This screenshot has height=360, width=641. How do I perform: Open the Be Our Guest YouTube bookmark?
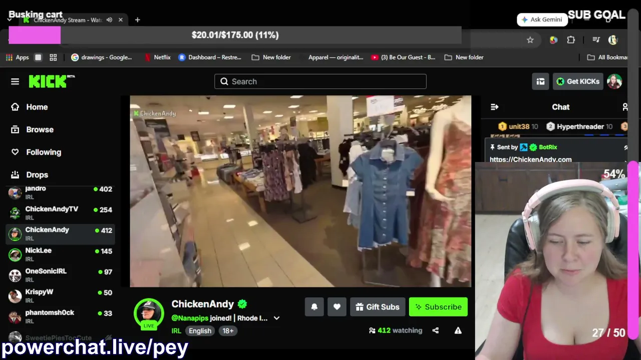(x=403, y=57)
